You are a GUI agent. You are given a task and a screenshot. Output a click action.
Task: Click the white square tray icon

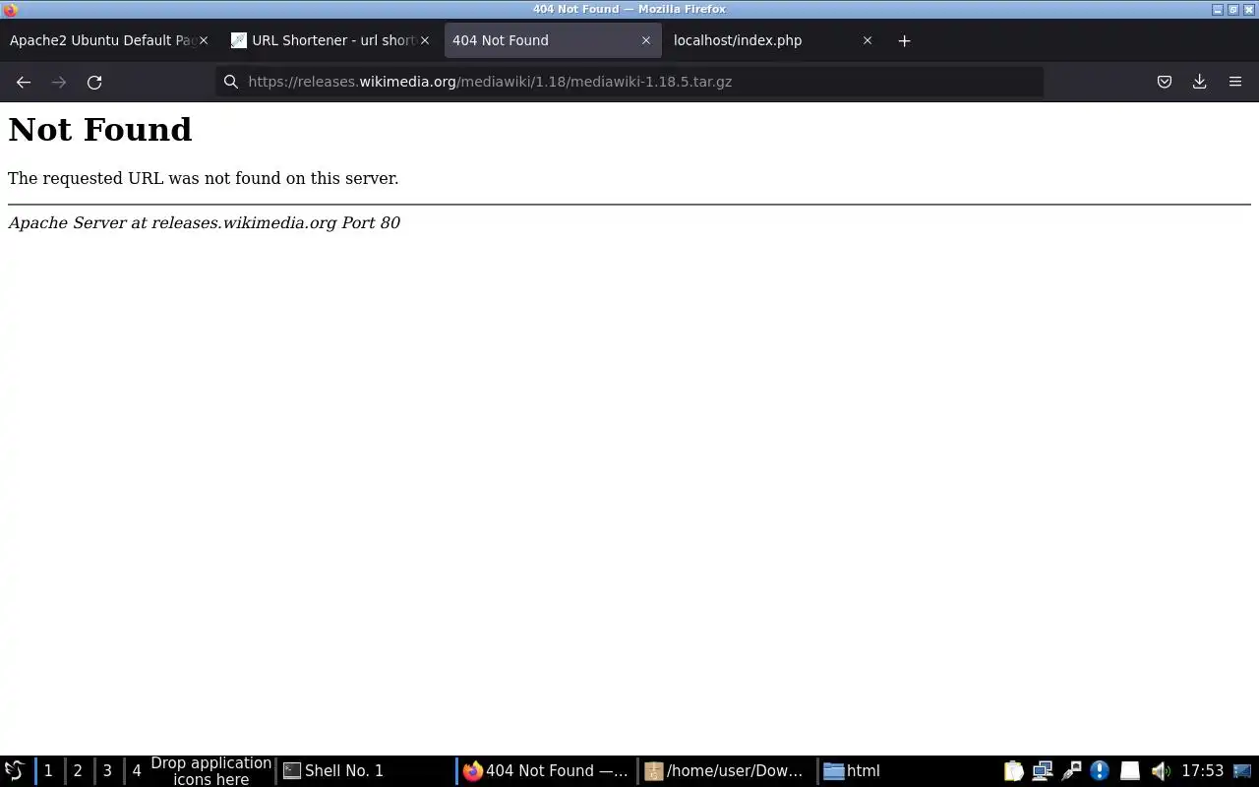[1130, 771]
